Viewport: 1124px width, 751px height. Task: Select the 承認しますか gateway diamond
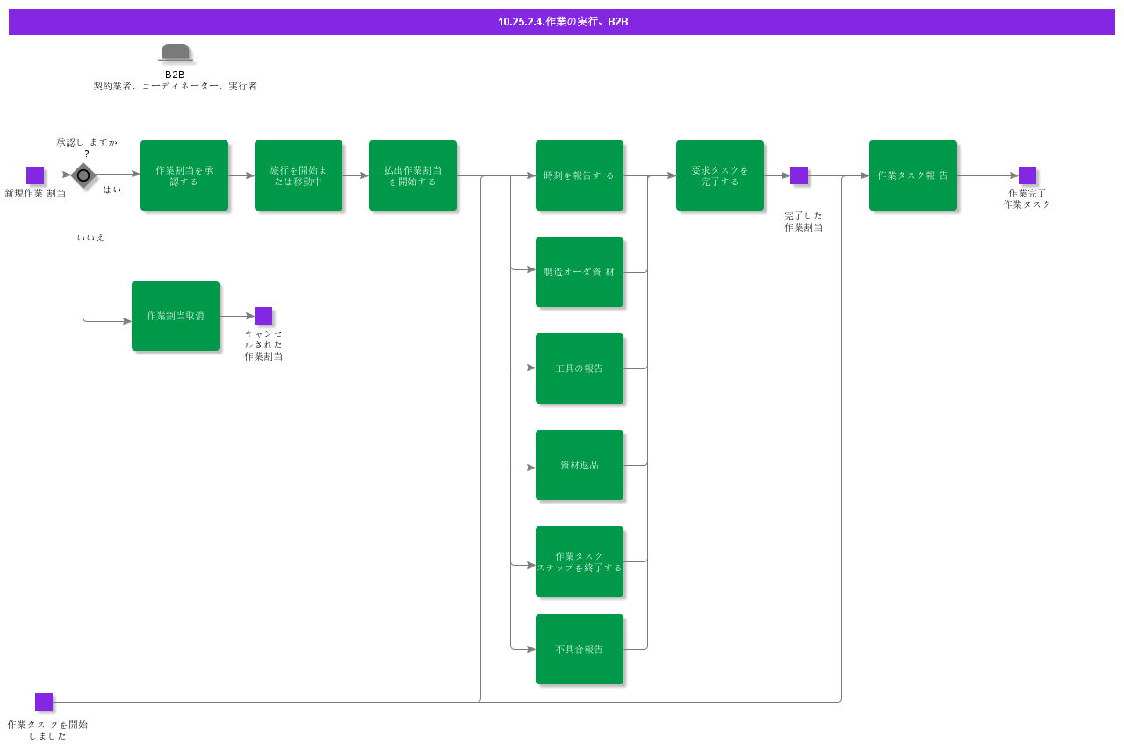click(83, 175)
